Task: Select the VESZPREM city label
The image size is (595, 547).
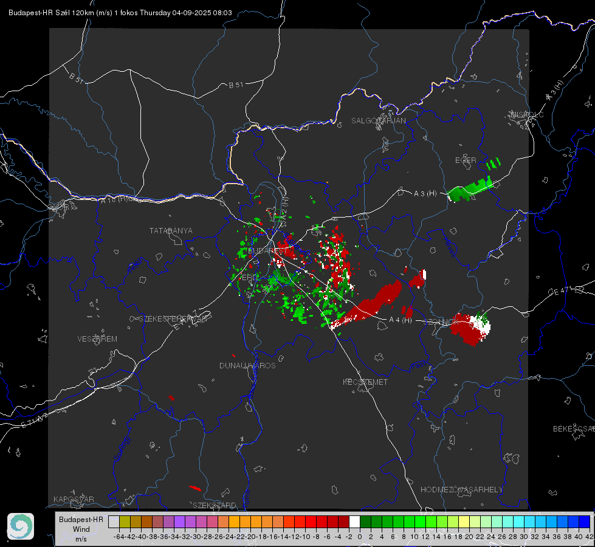Action: 97,339
